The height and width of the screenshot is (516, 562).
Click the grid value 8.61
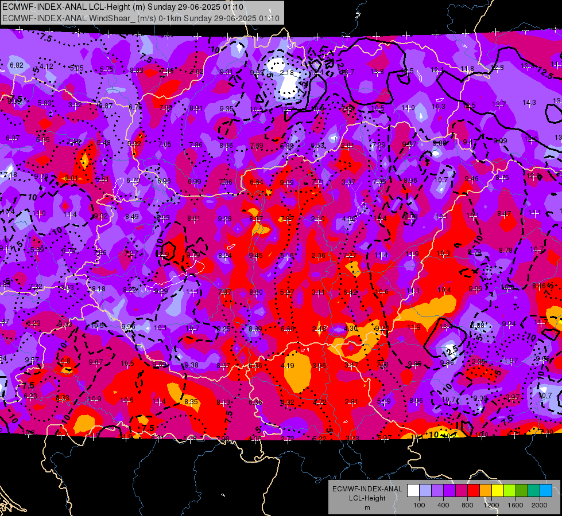point(194,218)
